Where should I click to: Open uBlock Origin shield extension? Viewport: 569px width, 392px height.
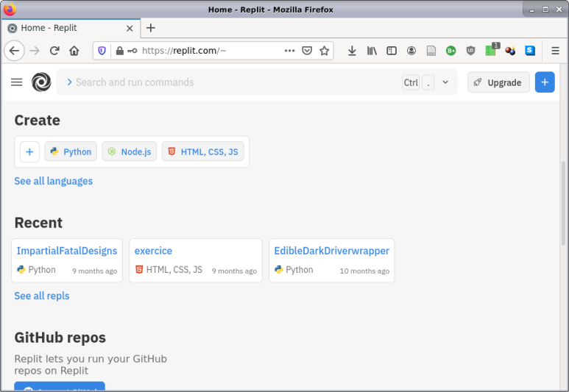(470, 51)
